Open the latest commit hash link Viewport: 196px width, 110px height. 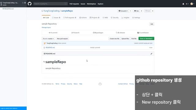[146, 43]
